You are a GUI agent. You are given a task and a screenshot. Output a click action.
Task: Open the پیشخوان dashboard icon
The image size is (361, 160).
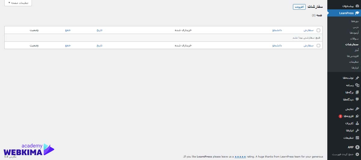click(357, 6)
